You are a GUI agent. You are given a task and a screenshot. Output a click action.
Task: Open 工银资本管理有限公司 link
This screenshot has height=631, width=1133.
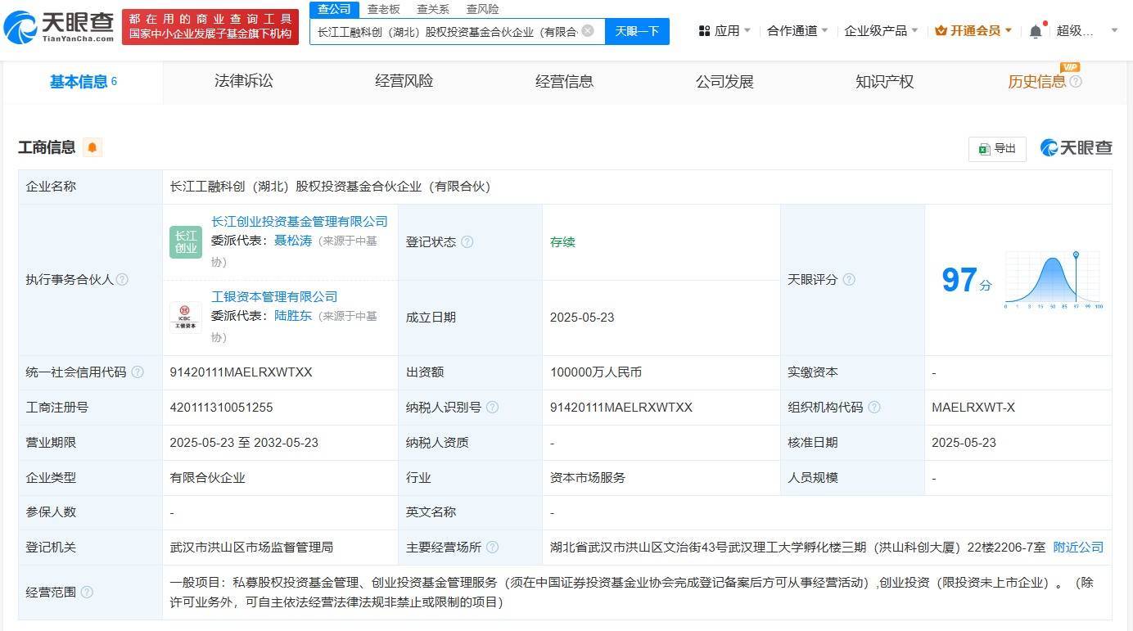pyautogui.click(x=274, y=297)
